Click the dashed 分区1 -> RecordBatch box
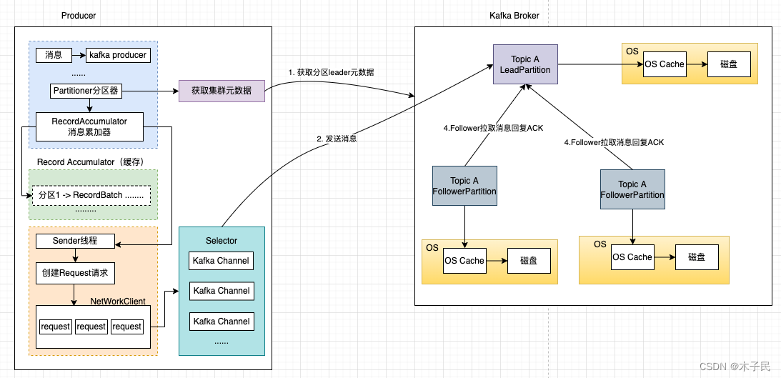 (x=91, y=195)
